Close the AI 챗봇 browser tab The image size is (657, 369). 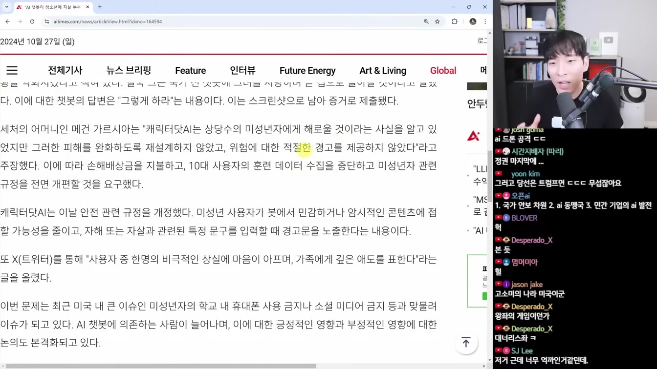88,7
